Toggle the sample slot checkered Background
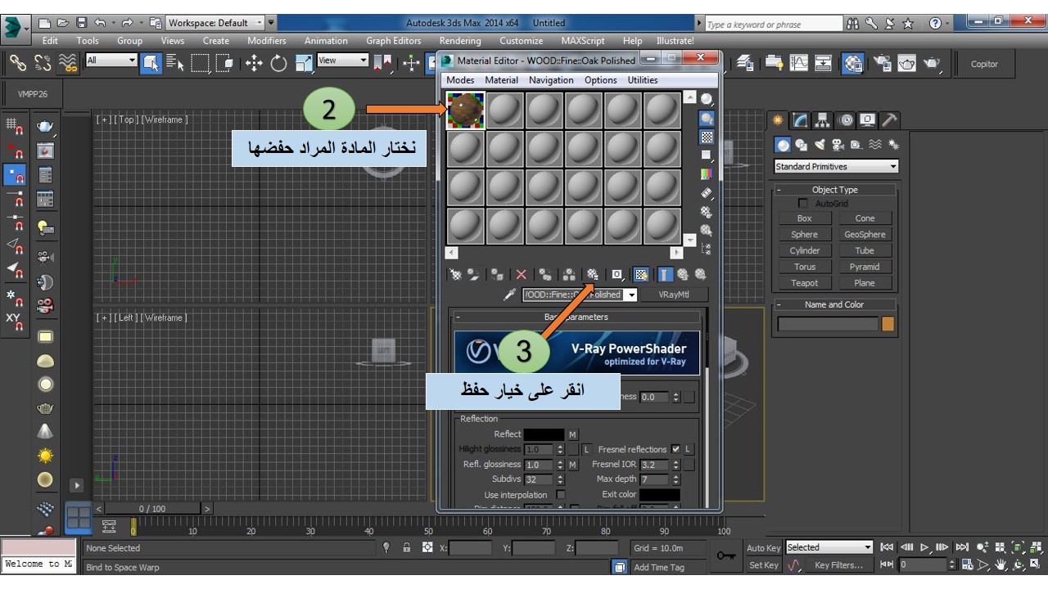The width and height of the screenshot is (1048, 589). click(707, 137)
